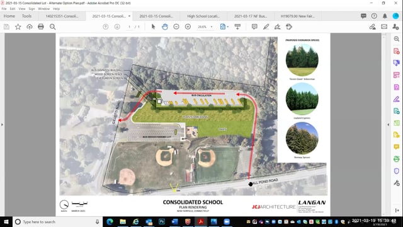Print the document with printer icon
403x227 pixels.
point(41,26)
